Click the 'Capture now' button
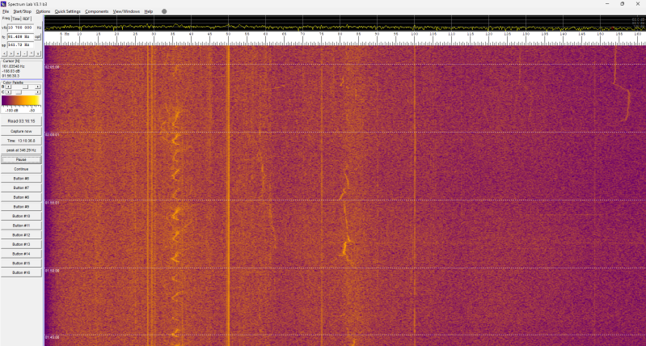The width and height of the screenshot is (646, 346). (x=21, y=131)
